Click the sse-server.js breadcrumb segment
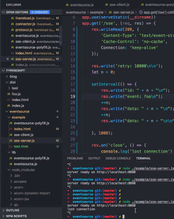The width and height of the screenshot is (174, 219). tap(121, 12)
